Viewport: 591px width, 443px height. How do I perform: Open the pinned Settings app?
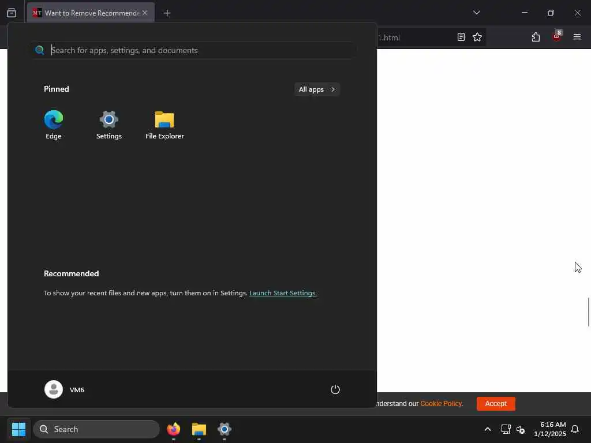(x=109, y=125)
